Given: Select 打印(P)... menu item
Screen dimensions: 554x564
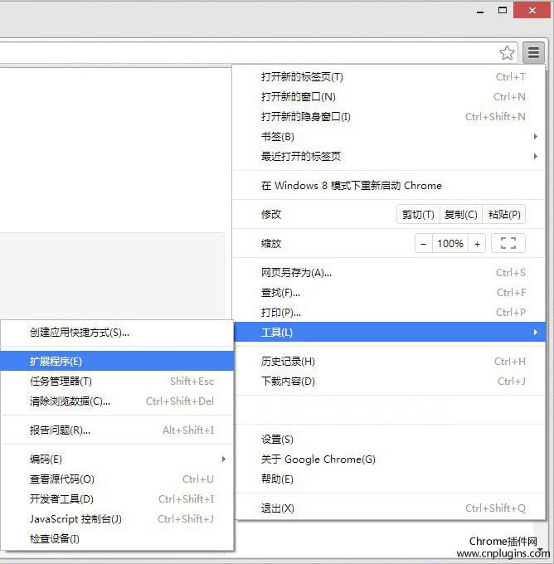Looking at the screenshot, I should point(389,312).
